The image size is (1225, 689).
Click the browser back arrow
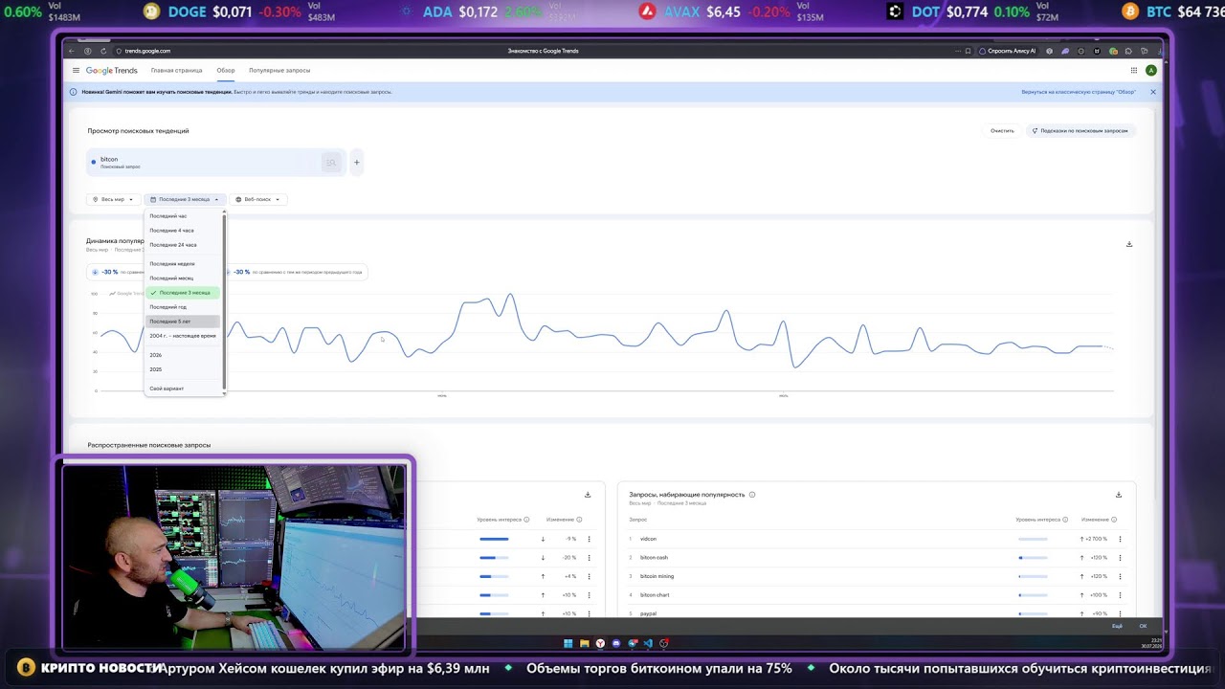pyautogui.click(x=71, y=51)
